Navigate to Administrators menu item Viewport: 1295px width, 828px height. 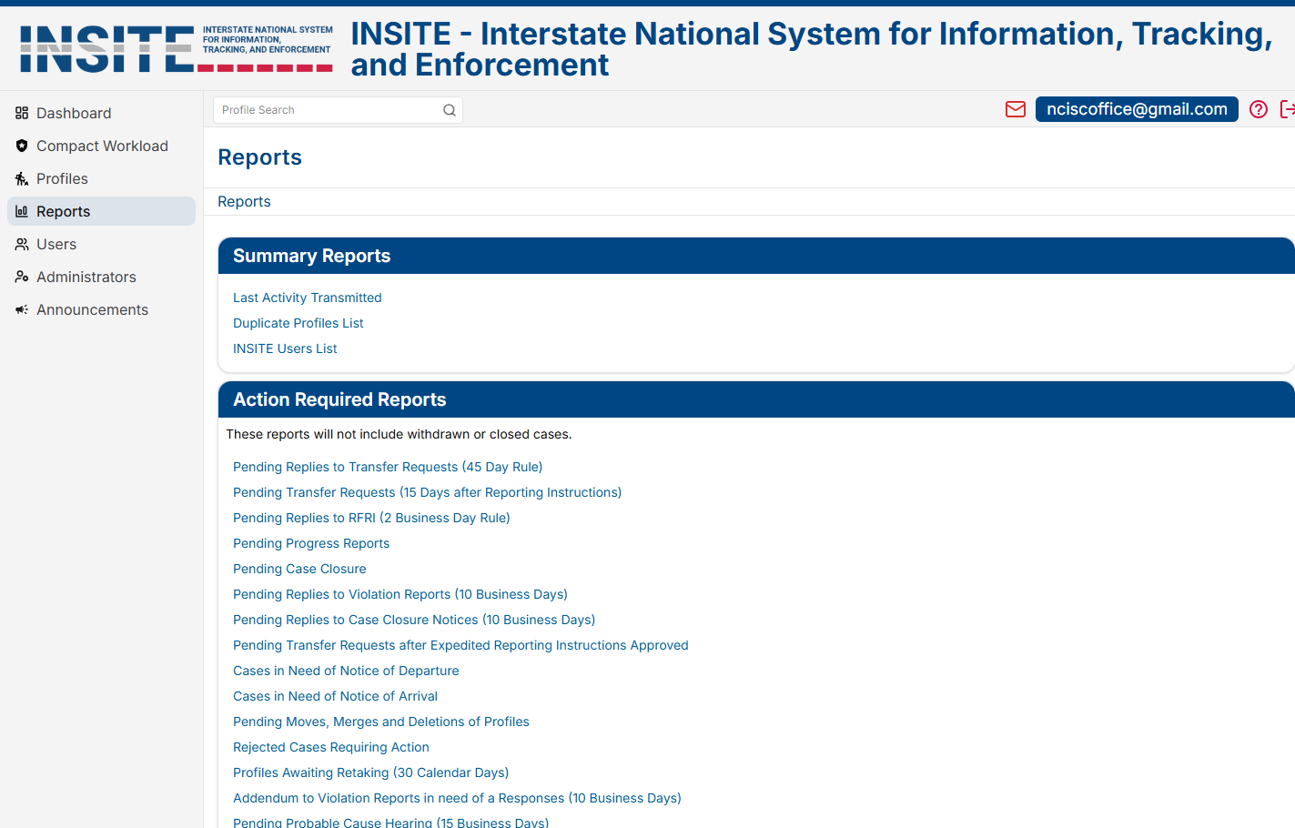(101, 277)
